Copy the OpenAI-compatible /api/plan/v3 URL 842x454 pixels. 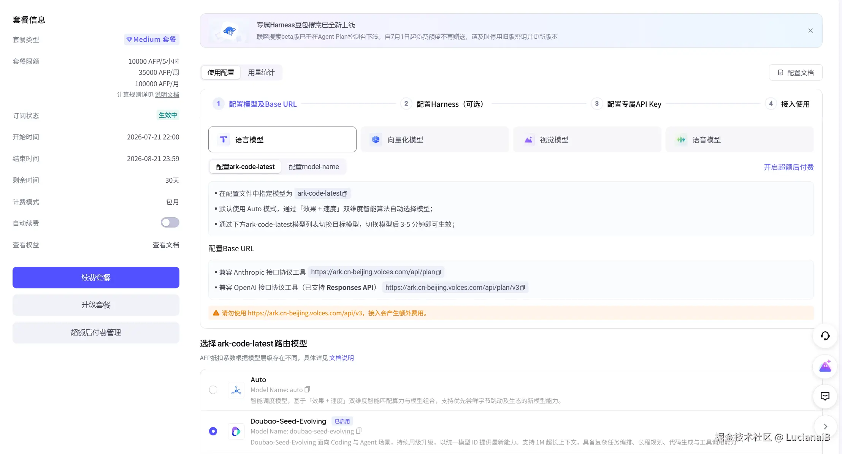coord(522,288)
